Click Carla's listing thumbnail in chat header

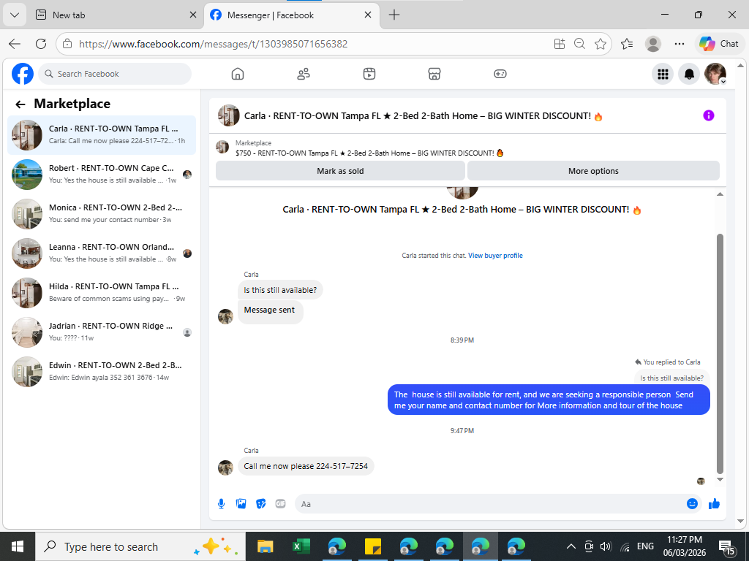(228, 115)
